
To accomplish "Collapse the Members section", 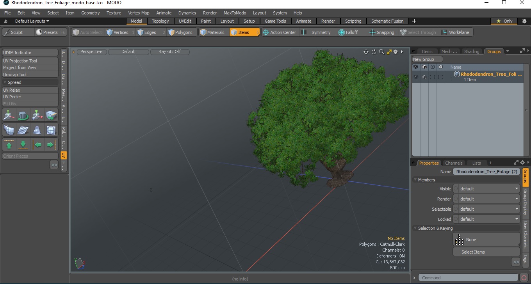I will [415, 180].
